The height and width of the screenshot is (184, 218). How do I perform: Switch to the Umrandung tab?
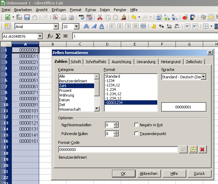[x=146, y=62]
